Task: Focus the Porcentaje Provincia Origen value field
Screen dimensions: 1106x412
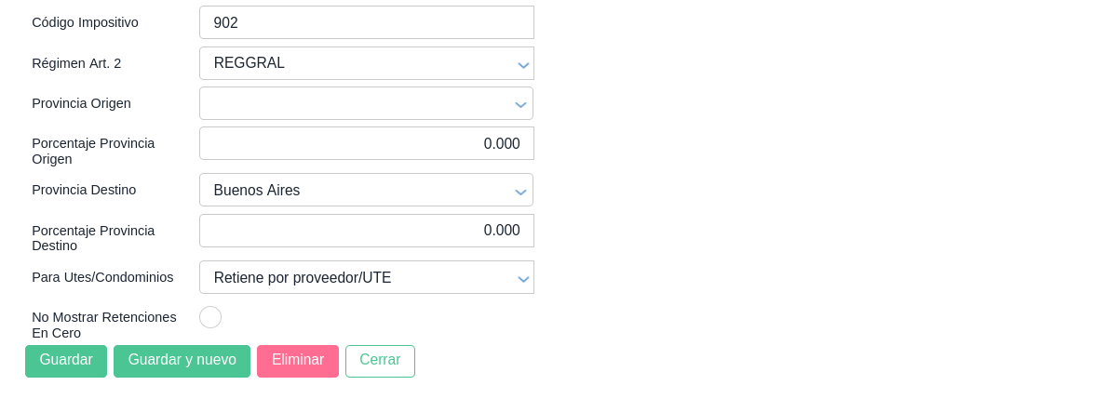Action: pos(366,143)
